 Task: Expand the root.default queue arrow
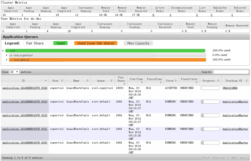click(7, 60)
